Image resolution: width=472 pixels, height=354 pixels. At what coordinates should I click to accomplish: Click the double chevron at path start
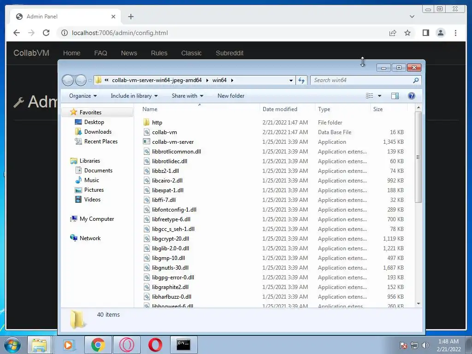[106, 80]
